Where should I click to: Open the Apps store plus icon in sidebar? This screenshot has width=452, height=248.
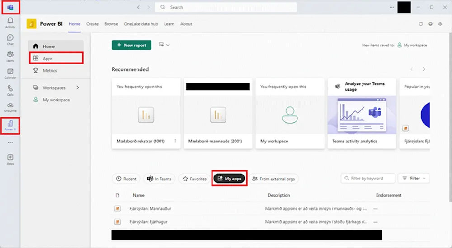pos(10,159)
